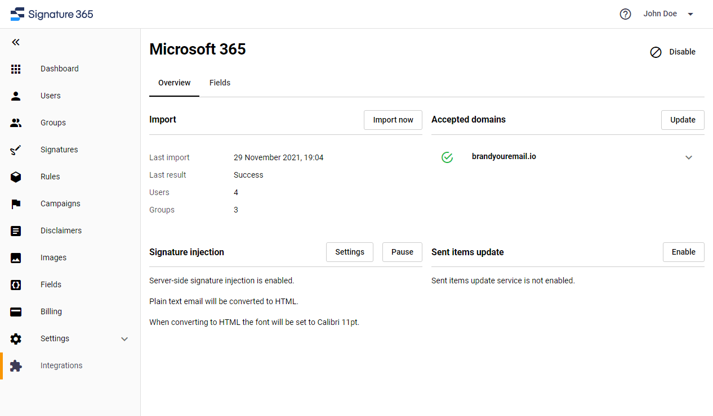Click the Campaigns flag icon
The image size is (713, 416).
(16, 204)
